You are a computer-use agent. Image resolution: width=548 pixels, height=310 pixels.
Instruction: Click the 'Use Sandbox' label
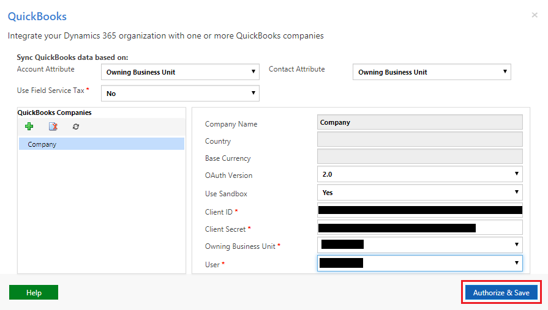[x=226, y=194]
